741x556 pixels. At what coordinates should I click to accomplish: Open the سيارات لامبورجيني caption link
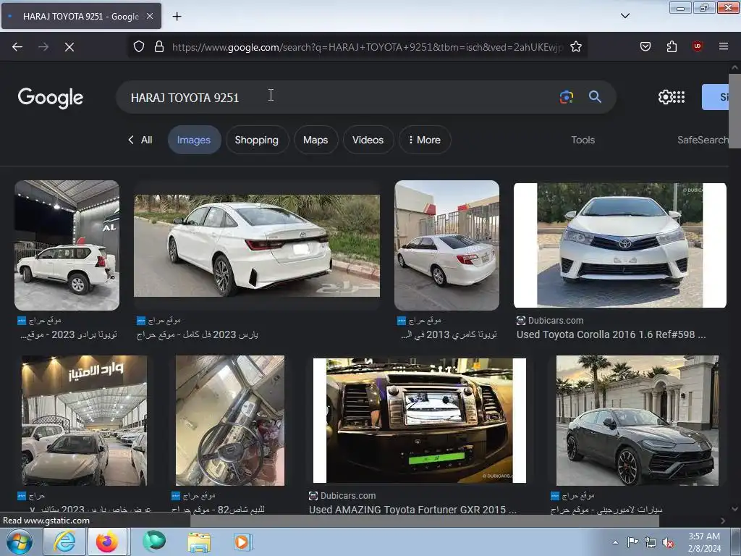pyautogui.click(x=606, y=509)
